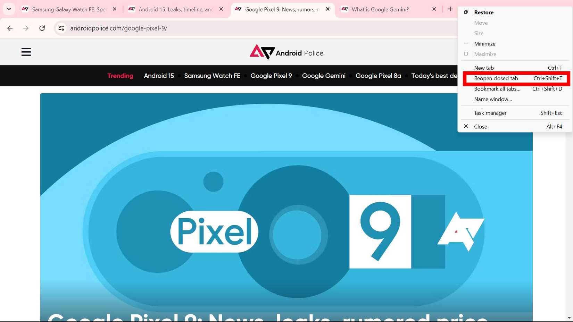Open the hamburger menu on Android Police
Viewport: 573px width, 322px height.
(26, 52)
